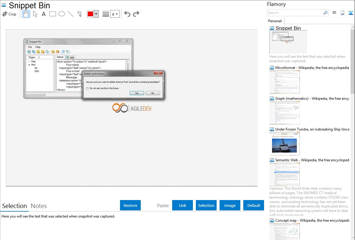Open the Semantic Web snapshot title
Viewport: 355px width, 240px height.
tap(312, 160)
